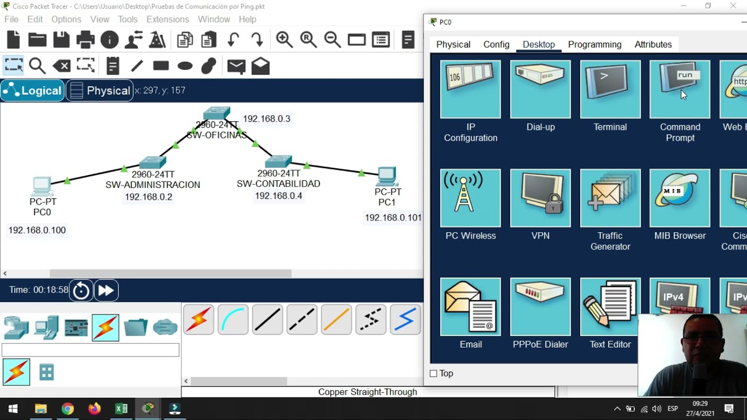This screenshot has height=420, width=747.
Task: Zoom out of the workspace
Action: [x=332, y=40]
